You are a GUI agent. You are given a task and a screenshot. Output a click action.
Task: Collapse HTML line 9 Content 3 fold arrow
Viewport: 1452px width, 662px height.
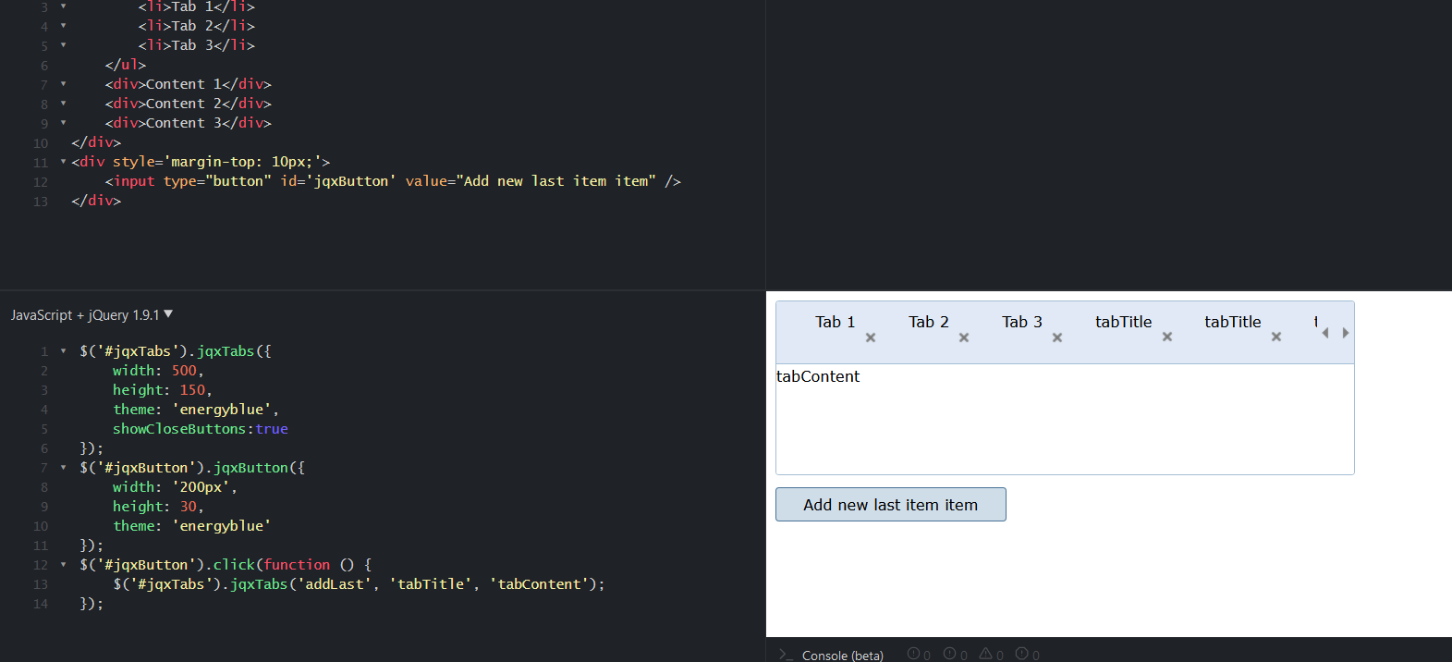[x=63, y=123]
